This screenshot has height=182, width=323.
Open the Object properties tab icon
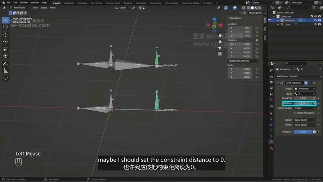pyautogui.click(x=271, y=113)
